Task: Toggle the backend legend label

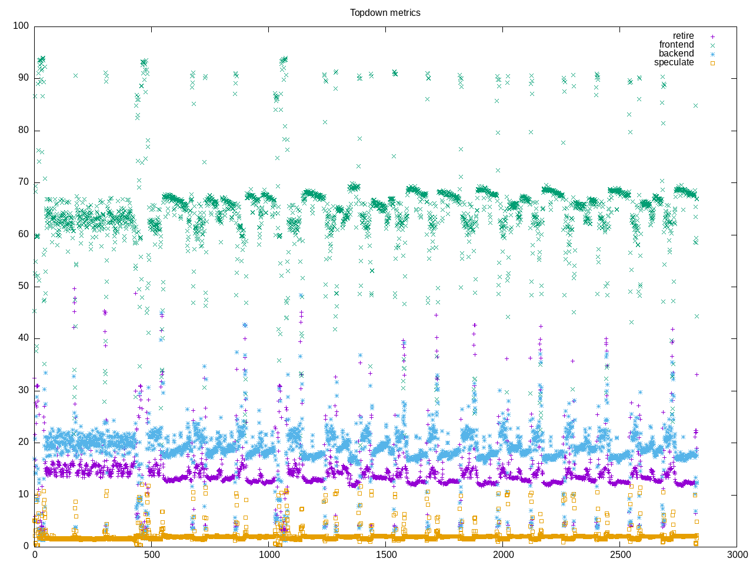Action: click(x=676, y=54)
